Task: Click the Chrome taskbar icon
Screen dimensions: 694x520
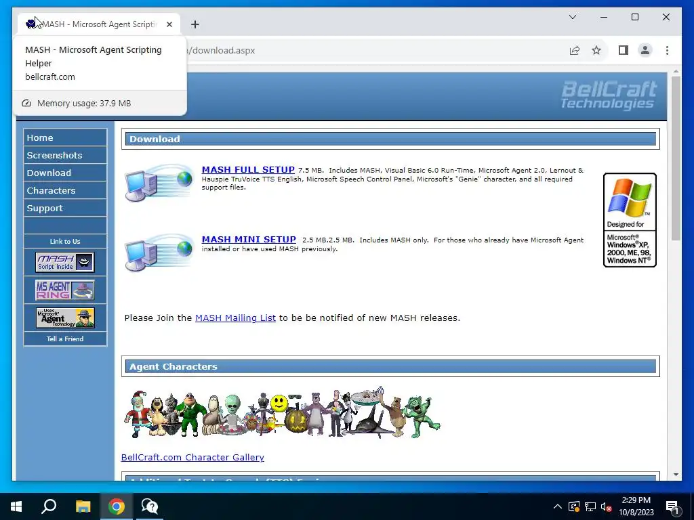Action: 117,506
